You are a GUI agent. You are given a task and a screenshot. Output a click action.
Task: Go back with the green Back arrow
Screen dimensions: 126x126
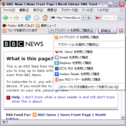coord(5,18)
